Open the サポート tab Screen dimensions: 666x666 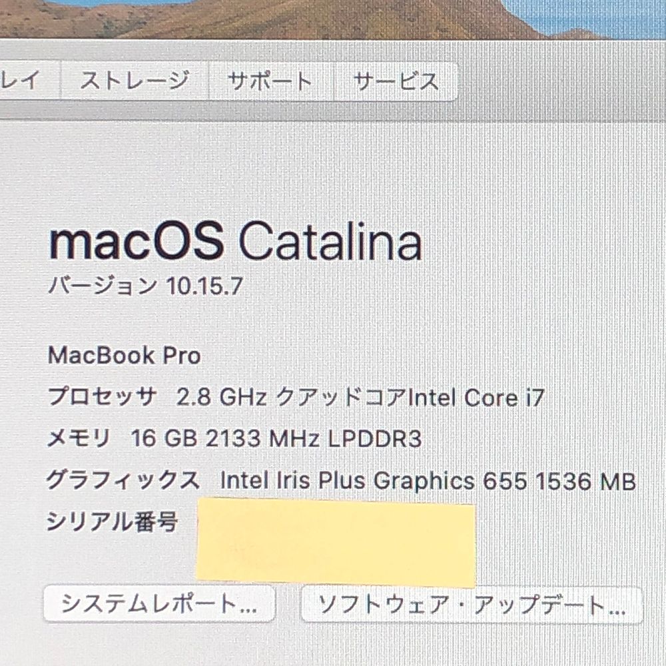coord(271,81)
